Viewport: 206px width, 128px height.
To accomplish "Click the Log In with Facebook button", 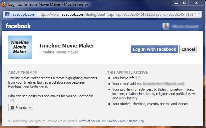I will point(154,49).
